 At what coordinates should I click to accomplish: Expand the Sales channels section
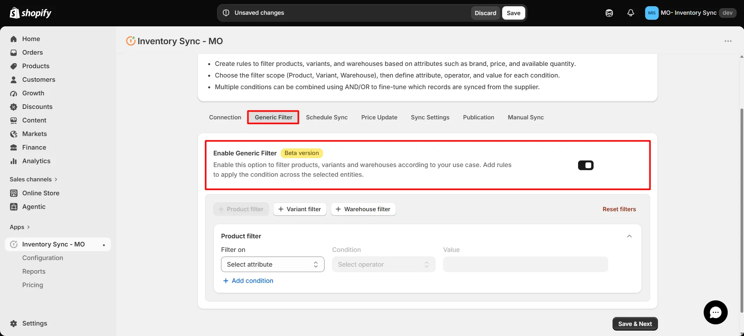33,179
